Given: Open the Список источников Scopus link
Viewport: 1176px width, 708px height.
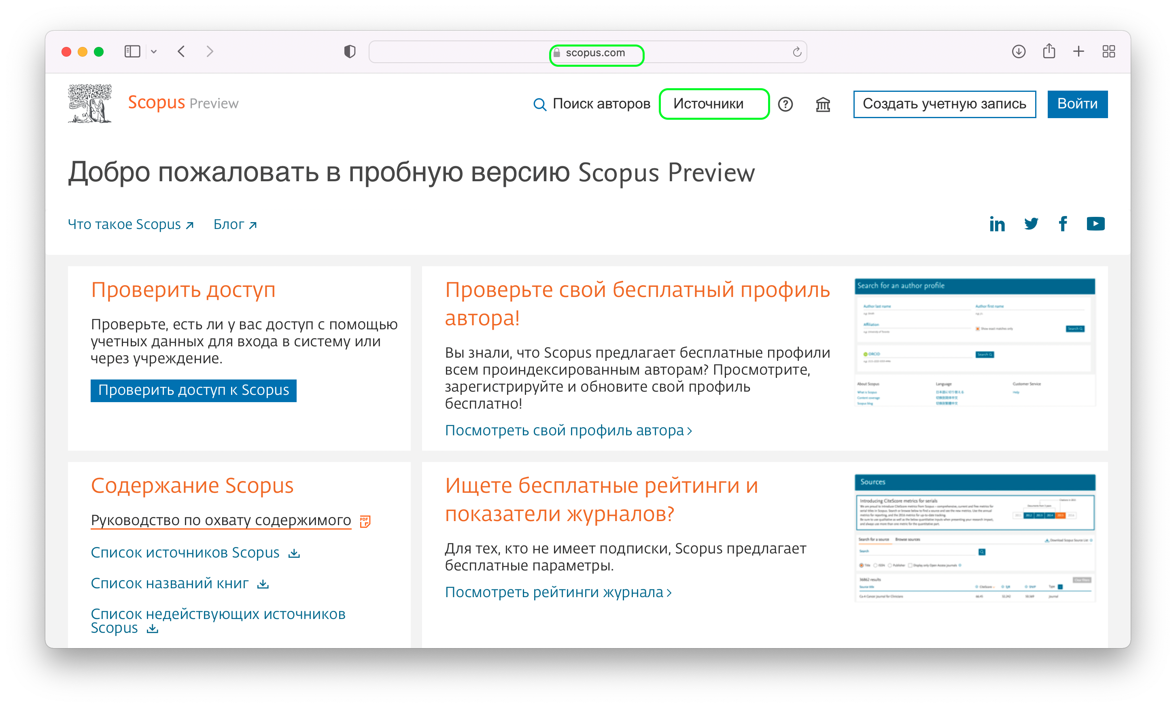Looking at the screenshot, I should tap(185, 553).
